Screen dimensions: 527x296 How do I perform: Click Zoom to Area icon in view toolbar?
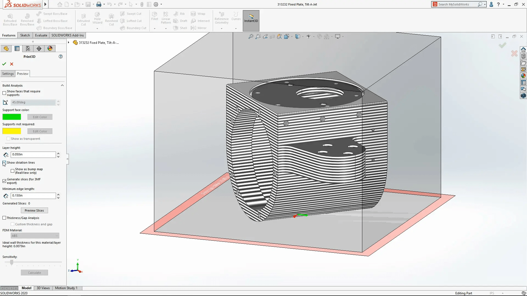click(x=258, y=36)
